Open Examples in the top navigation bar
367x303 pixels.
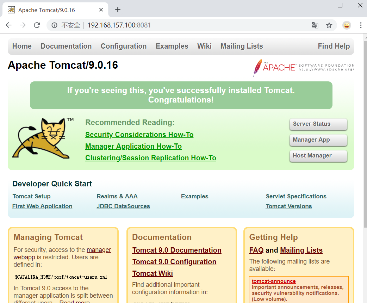point(172,46)
